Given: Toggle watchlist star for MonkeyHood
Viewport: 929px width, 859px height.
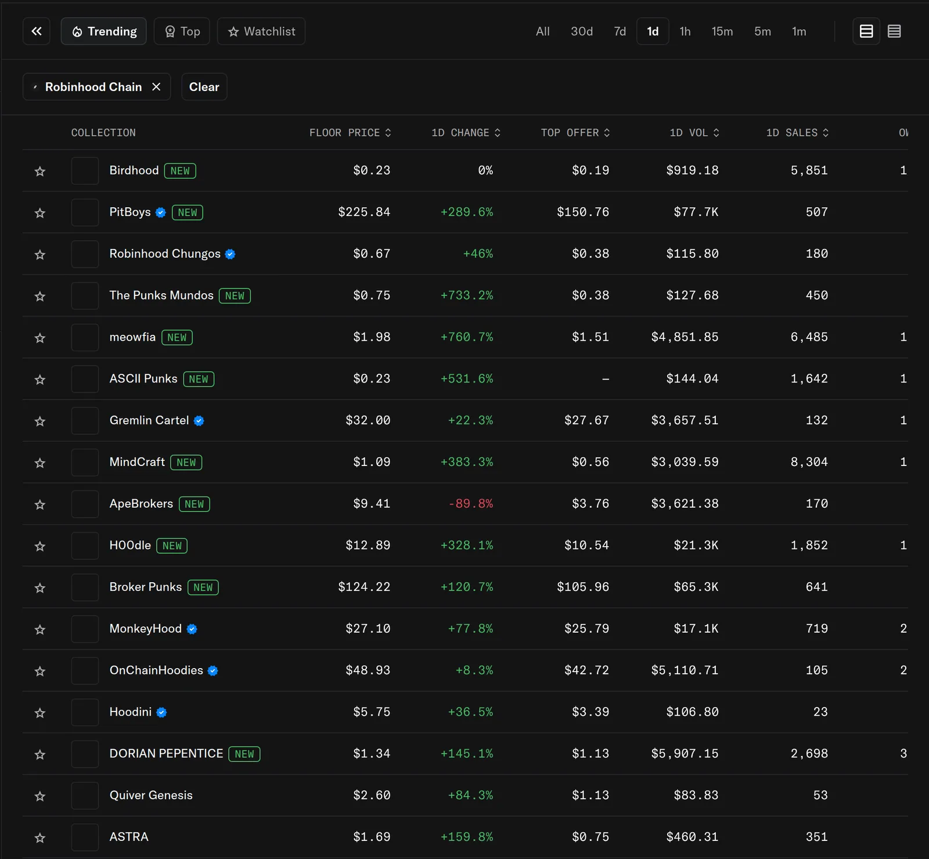Looking at the screenshot, I should (40, 630).
